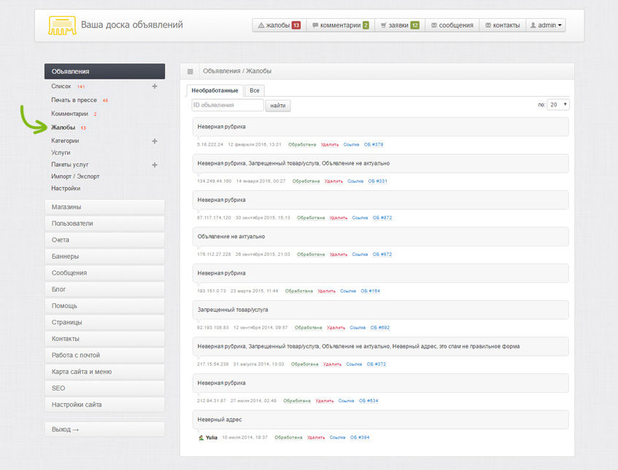Click the comments speech bubble icon
618x470 pixels.
coord(315,26)
